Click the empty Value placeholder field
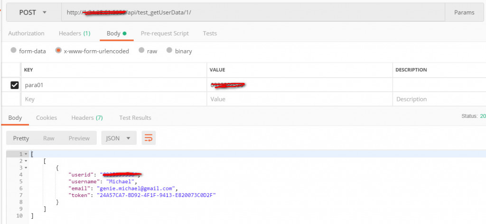486x224 pixels. (299, 99)
